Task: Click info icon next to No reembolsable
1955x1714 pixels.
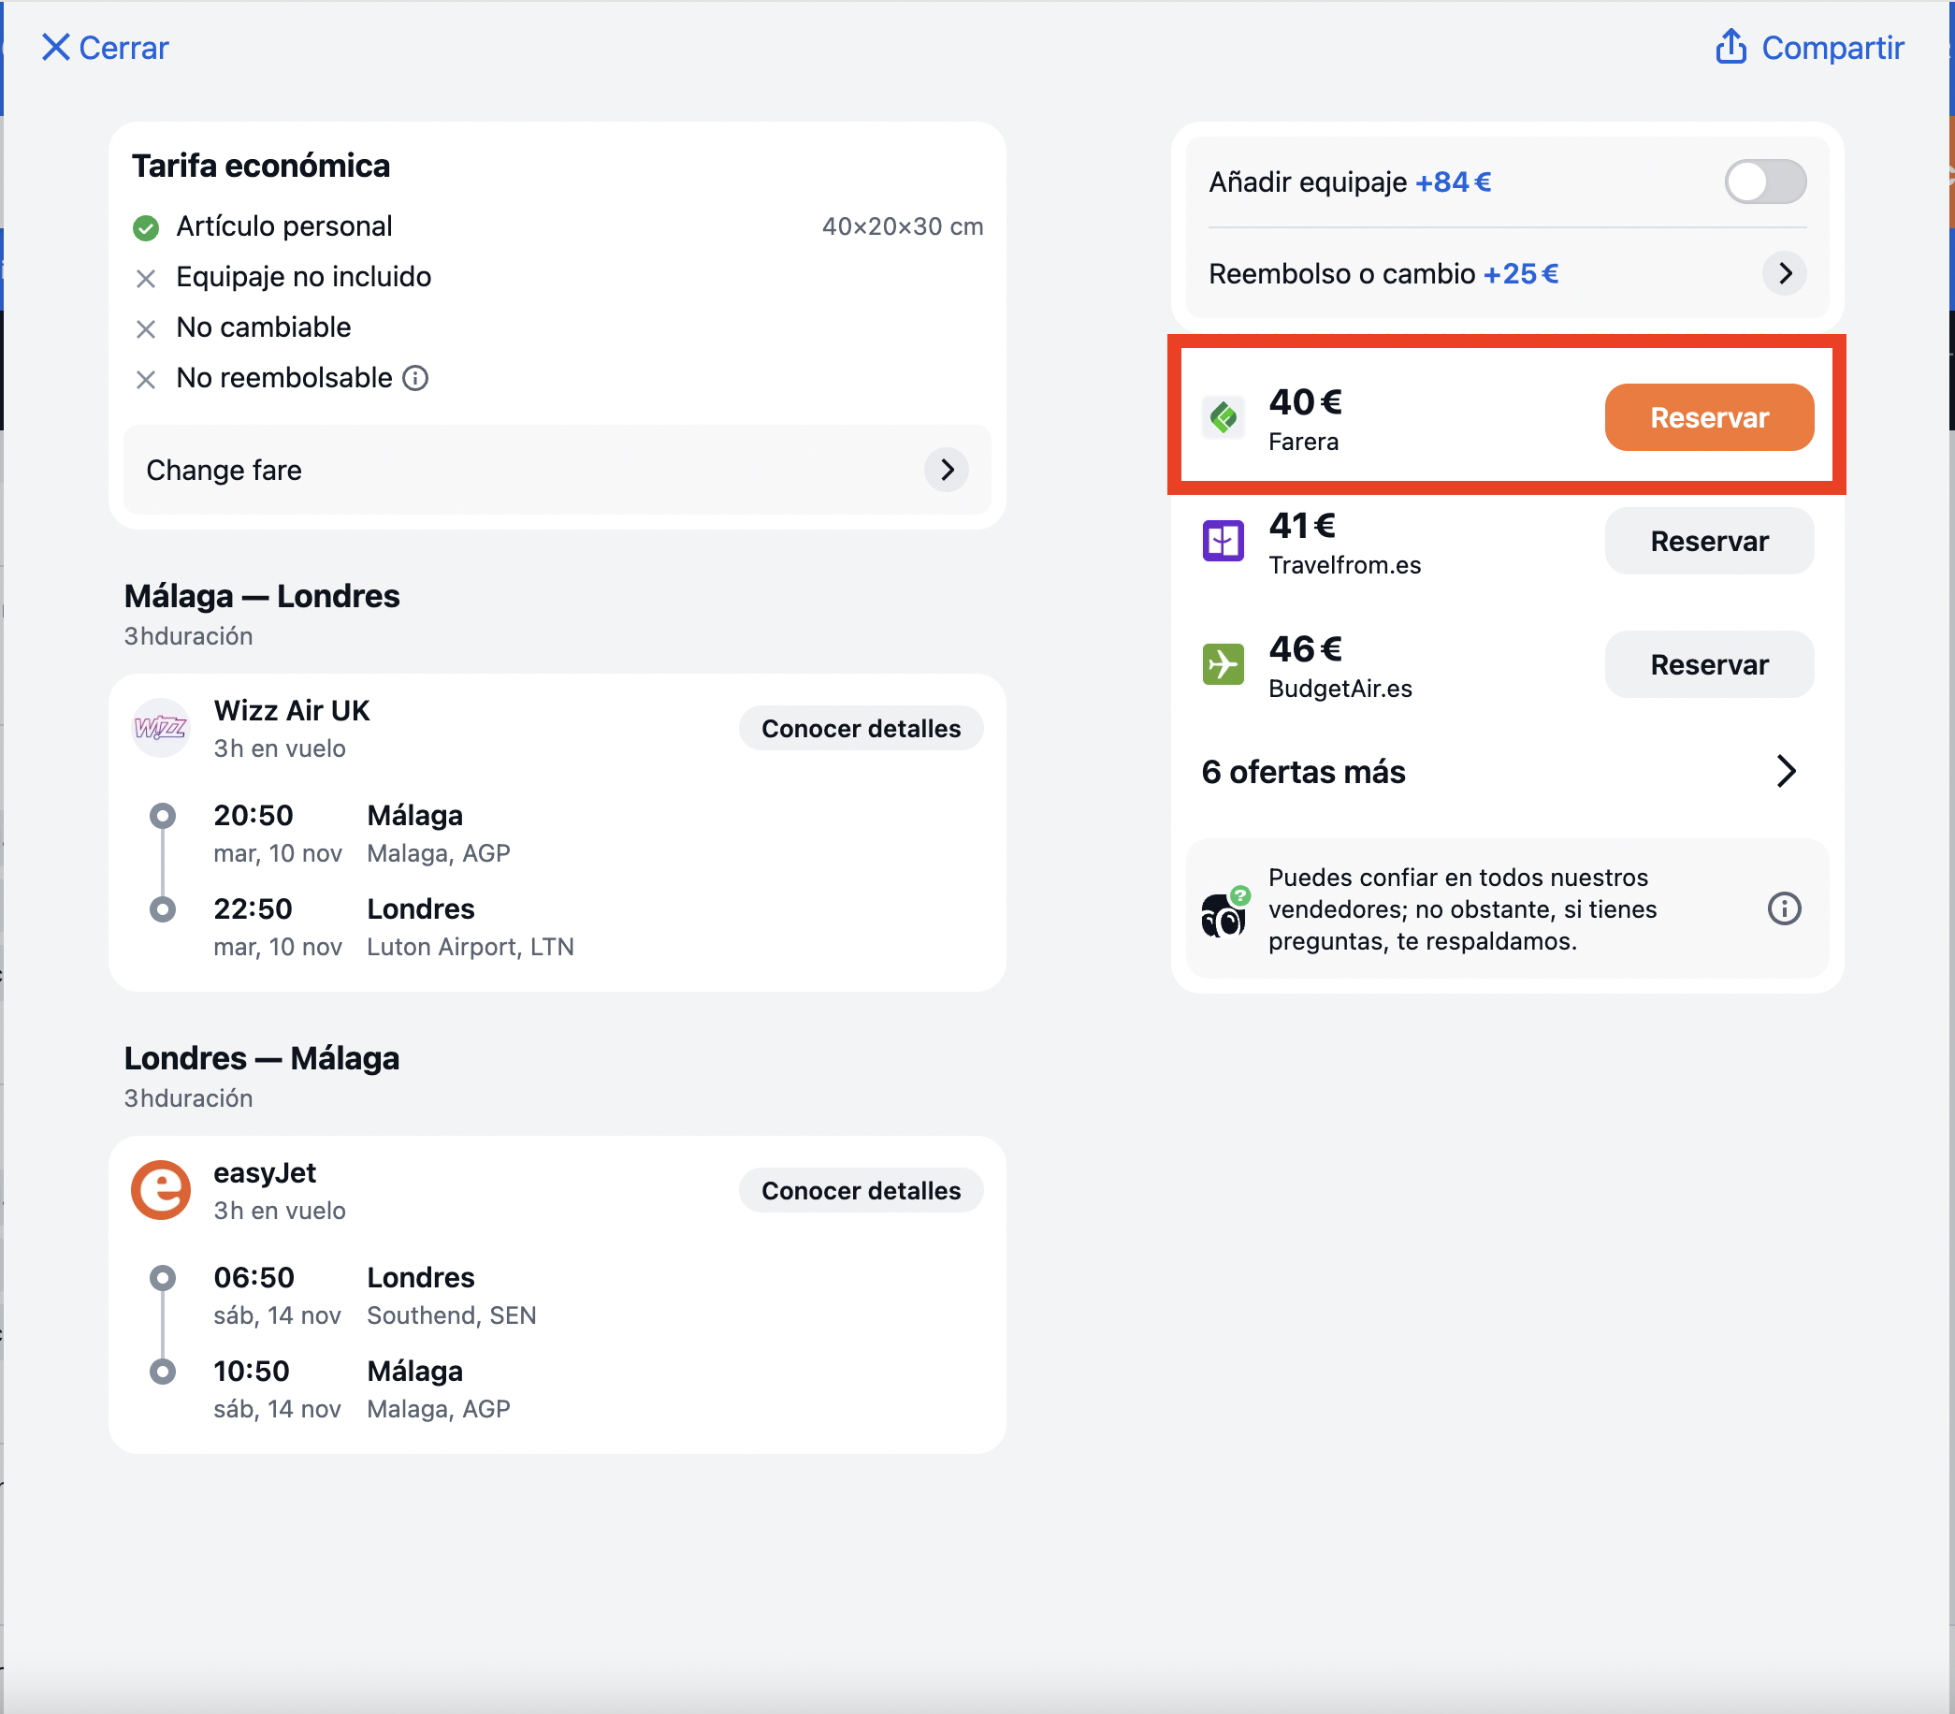Action: [415, 379]
